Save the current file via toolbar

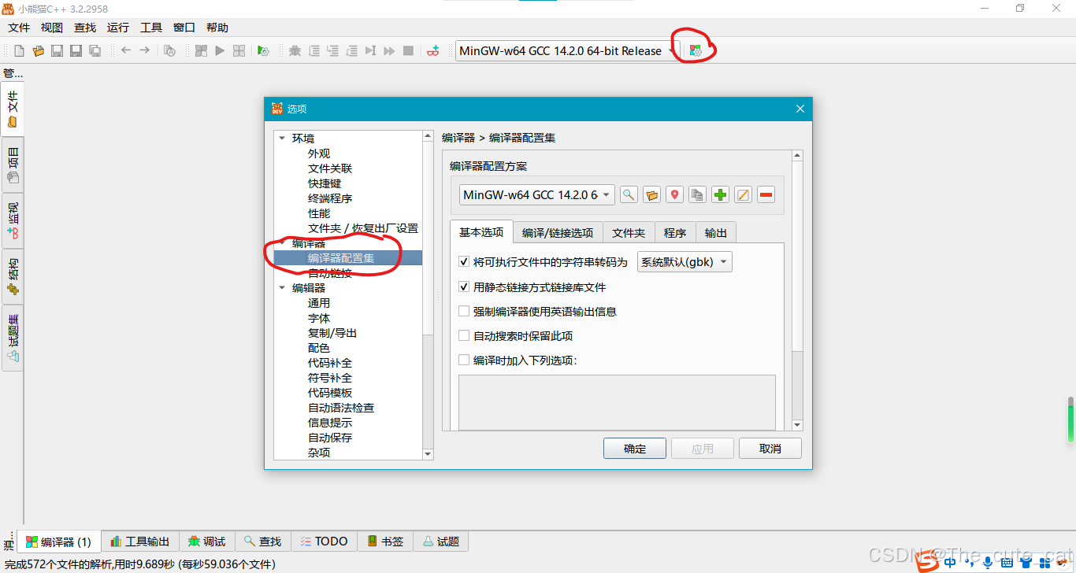point(57,50)
